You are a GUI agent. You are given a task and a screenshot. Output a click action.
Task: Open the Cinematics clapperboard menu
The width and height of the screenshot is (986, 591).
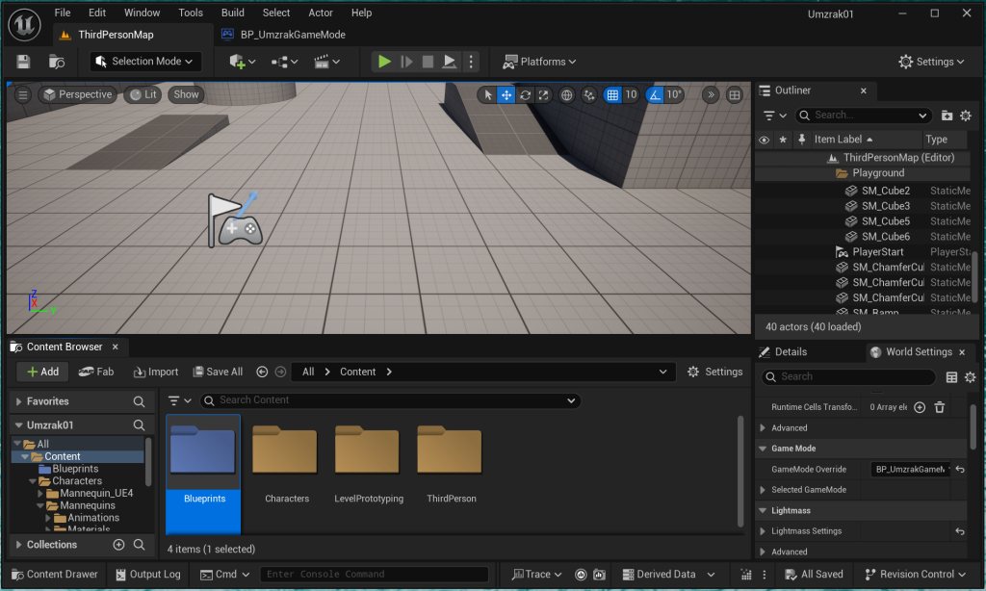coord(327,61)
